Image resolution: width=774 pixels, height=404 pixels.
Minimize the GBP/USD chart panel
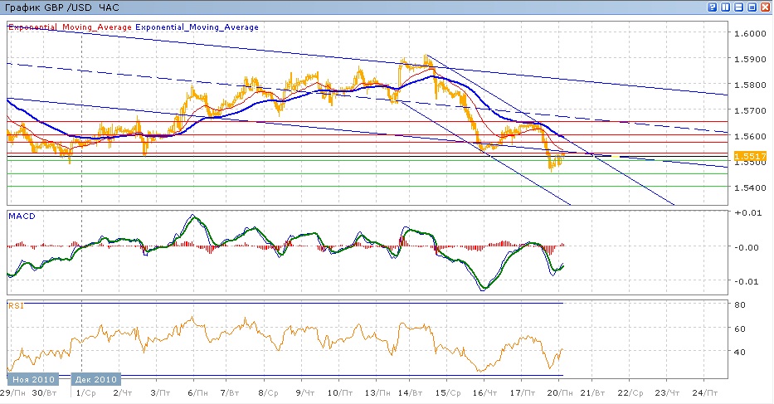(739, 7)
